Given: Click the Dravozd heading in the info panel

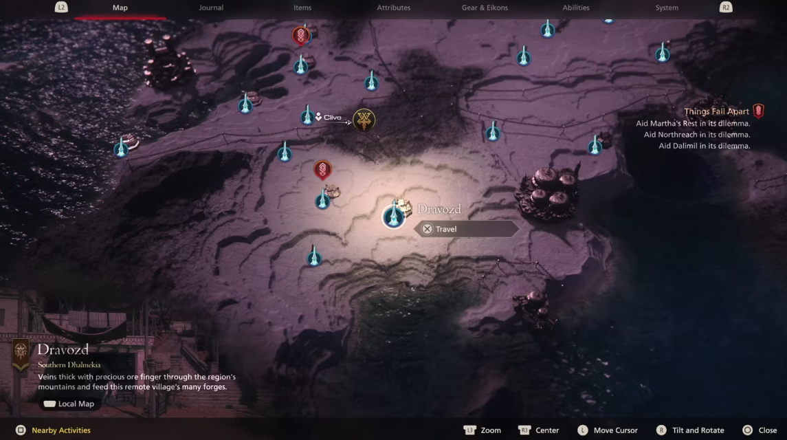Looking at the screenshot, I should coord(63,349).
